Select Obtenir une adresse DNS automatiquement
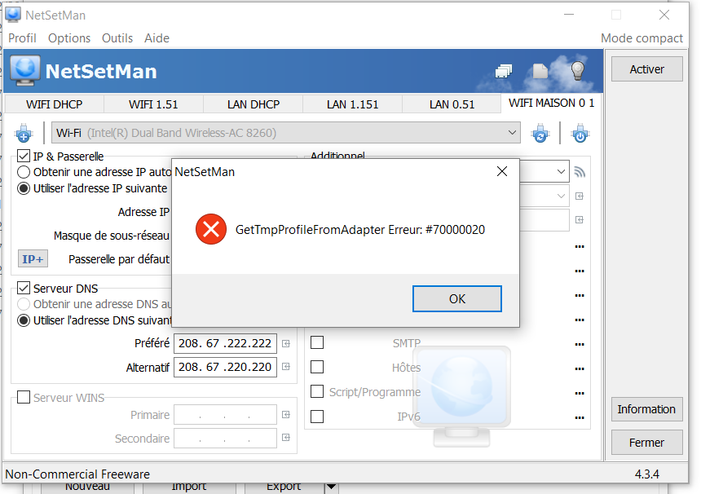Viewport: 701px width, 494px height. pos(24,304)
